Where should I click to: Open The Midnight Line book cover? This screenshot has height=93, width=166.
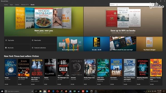(x=63, y=68)
